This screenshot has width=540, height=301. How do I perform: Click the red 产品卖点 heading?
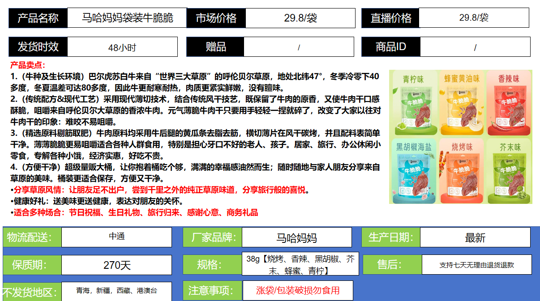[28, 65]
